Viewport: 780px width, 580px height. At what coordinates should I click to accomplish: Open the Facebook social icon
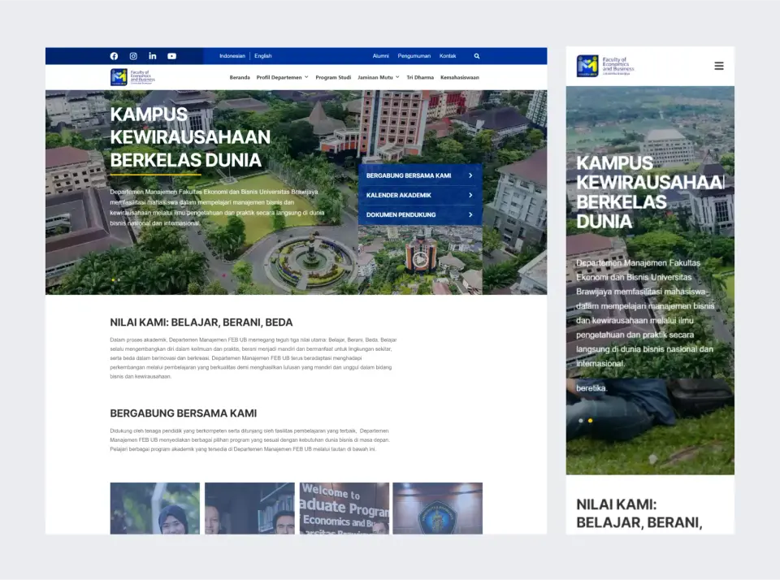click(x=114, y=56)
